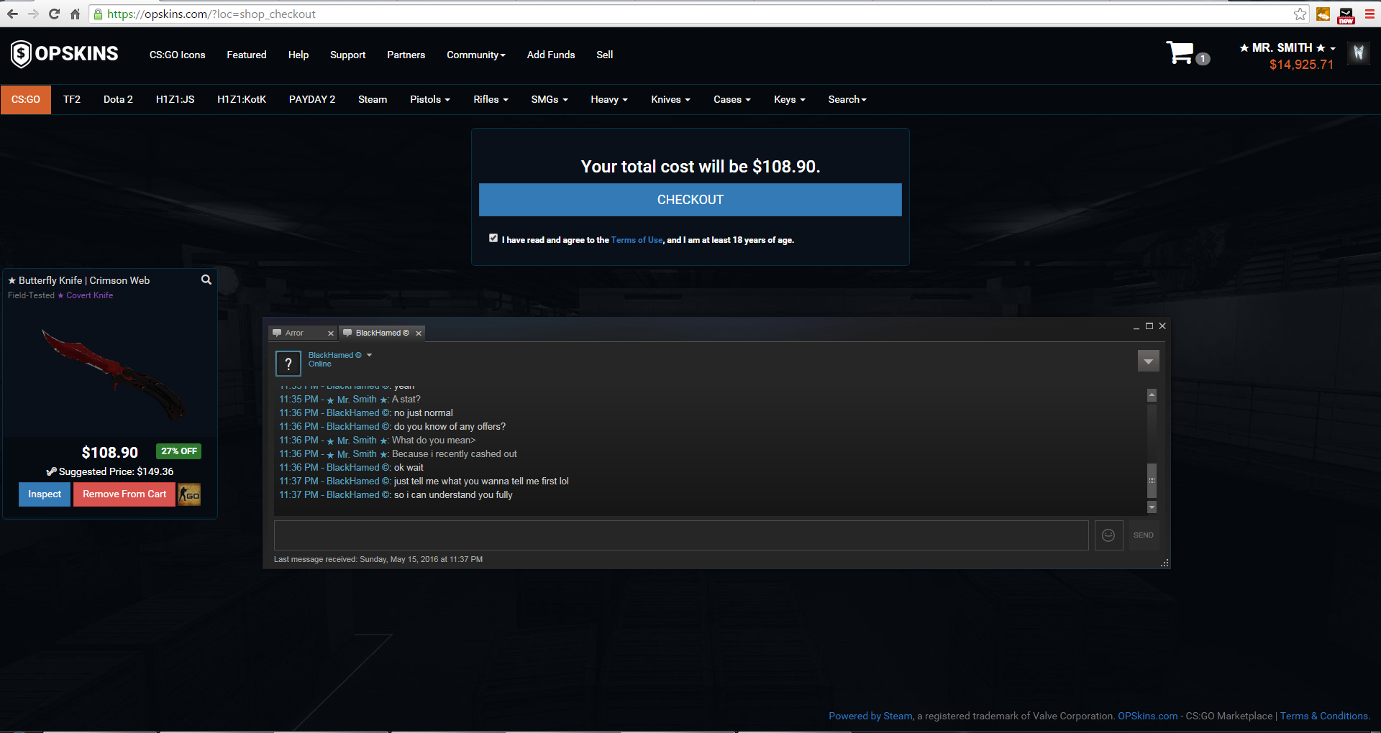This screenshot has width=1381, height=733.
Task: Select the TF2 game tab
Action: 72,99
